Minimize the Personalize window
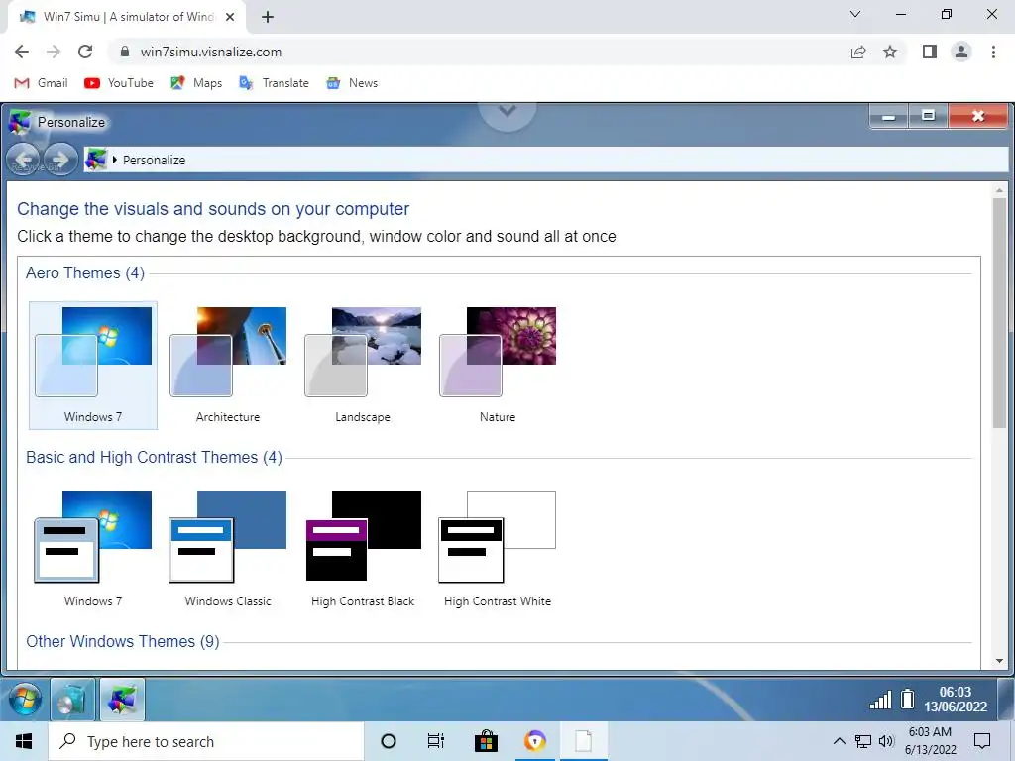Image resolution: width=1015 pixels, height=761 pixels. click(889, 117)
